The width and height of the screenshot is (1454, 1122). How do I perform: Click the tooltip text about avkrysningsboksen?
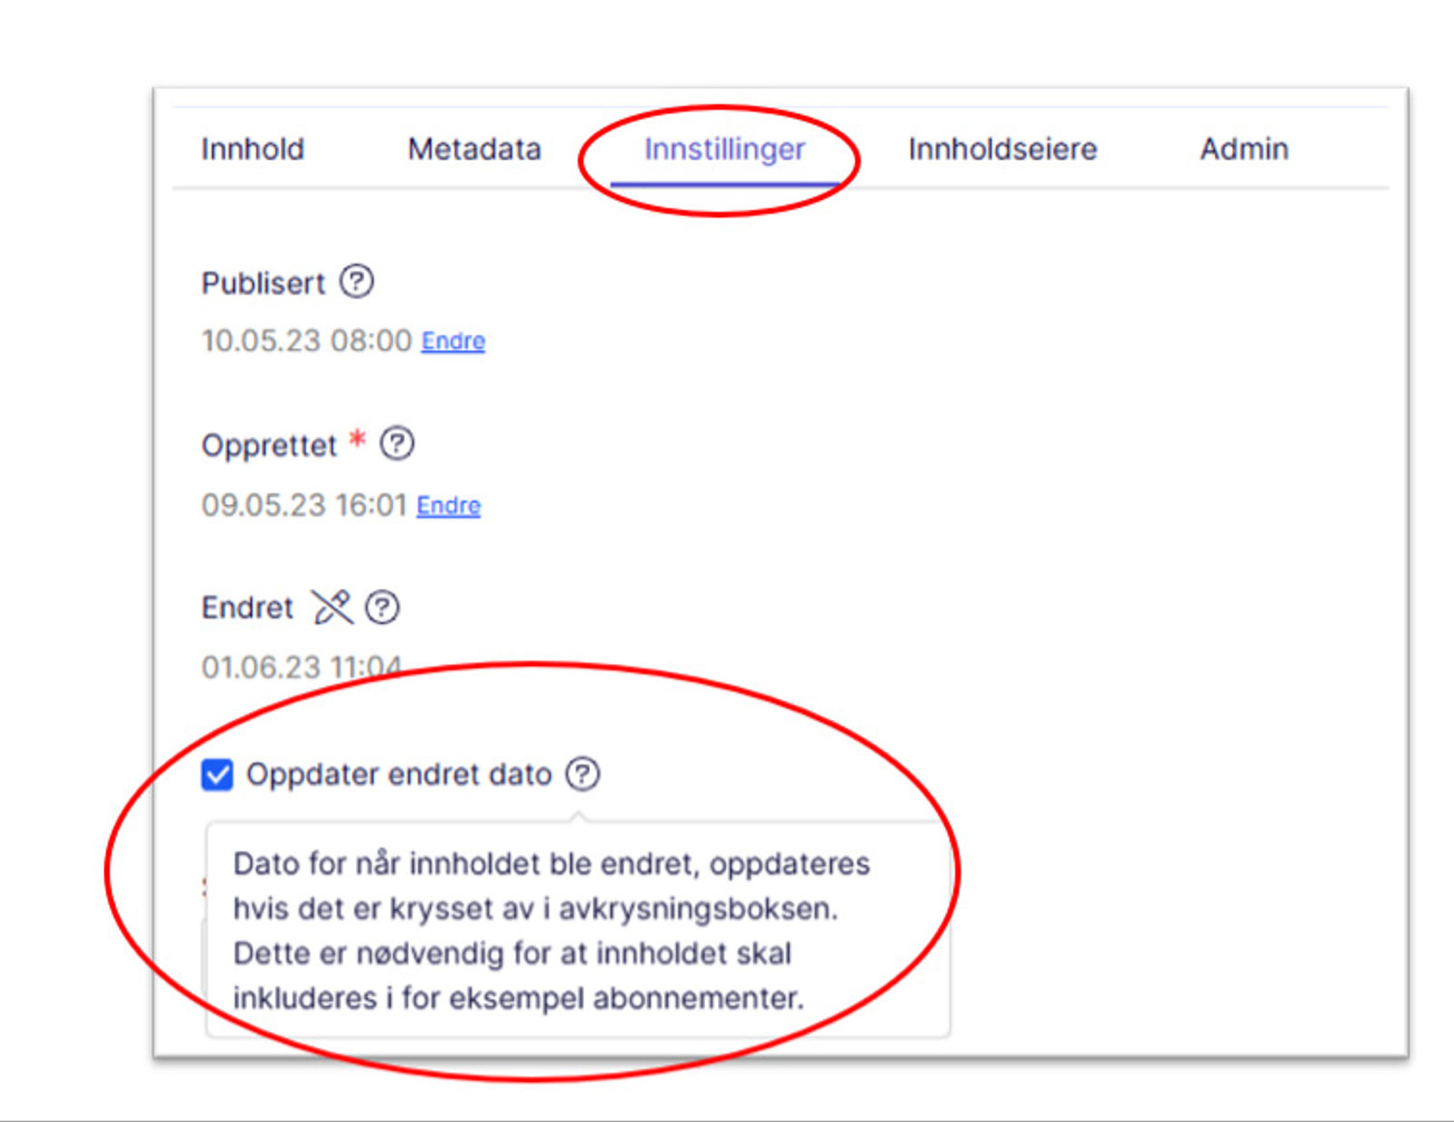tap(536, 909)
